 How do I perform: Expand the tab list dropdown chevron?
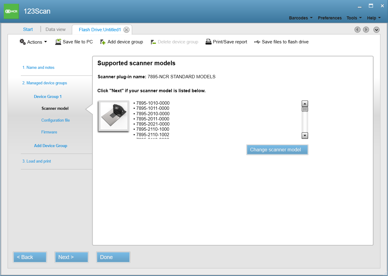[x=376, y=29]
